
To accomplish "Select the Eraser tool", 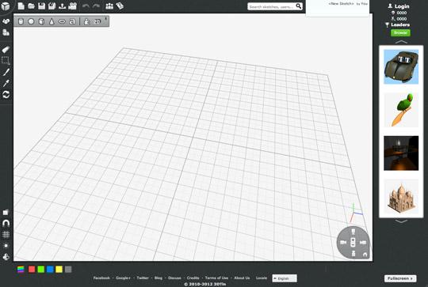I will click(x=6, y=49).
